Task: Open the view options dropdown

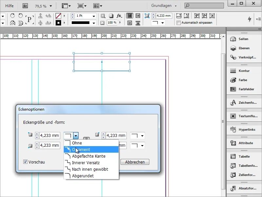Action: (66, 6)
